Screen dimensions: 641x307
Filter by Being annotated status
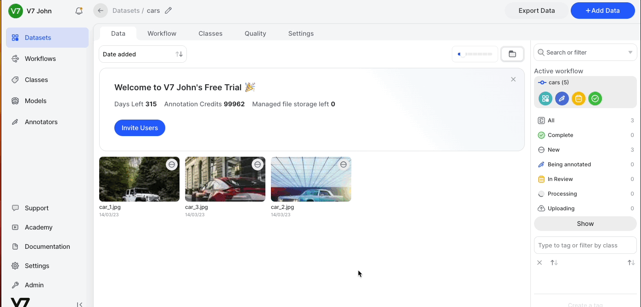click(x=585, y=164)
